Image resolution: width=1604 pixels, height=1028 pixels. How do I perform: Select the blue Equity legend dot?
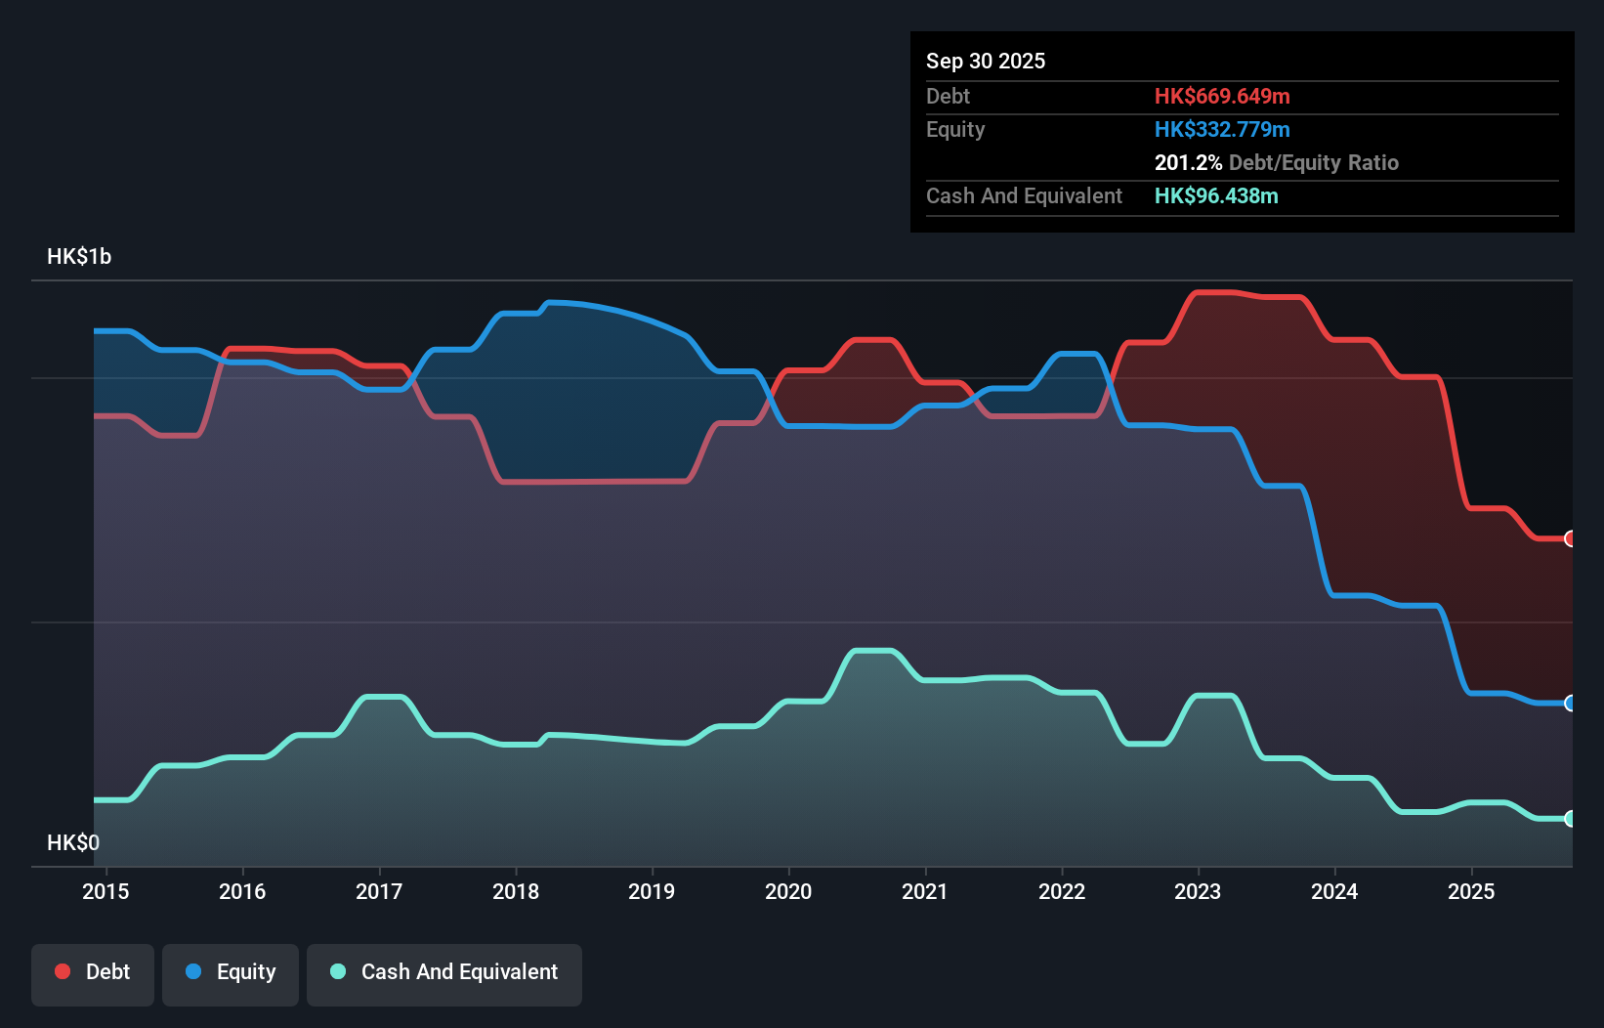point(193,971)
